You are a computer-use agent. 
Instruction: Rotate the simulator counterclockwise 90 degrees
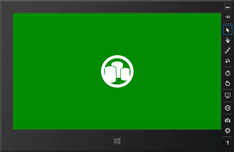(x=227, y=83)
